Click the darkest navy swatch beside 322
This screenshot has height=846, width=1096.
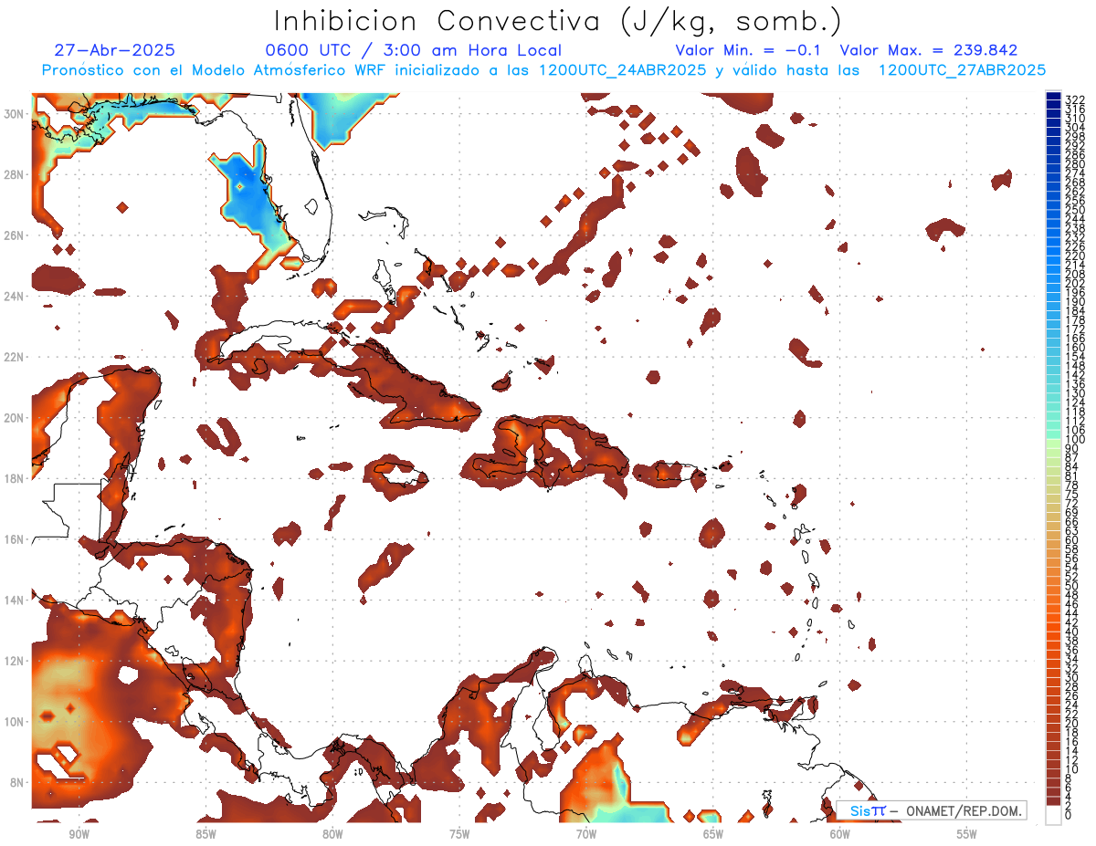(1053, 97)
